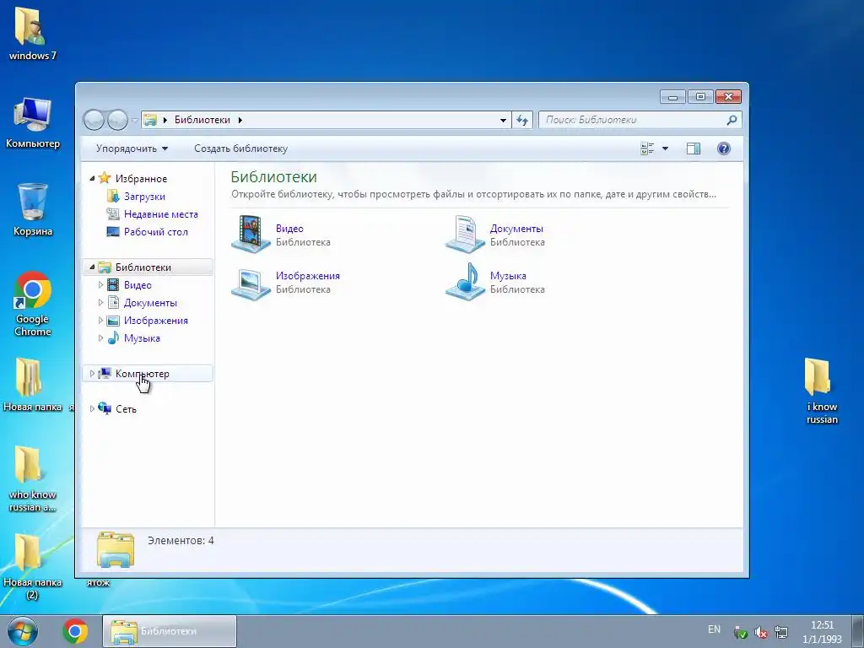864x648 pixels.
Task: Select the i know russian desktop folder
Action: coord(821,391)
